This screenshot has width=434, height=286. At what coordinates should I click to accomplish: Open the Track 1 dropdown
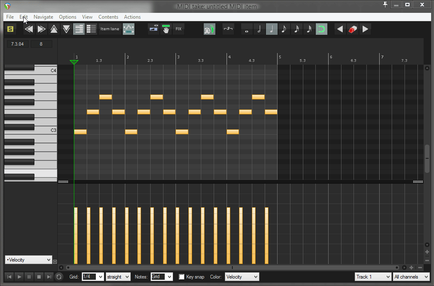click(373, 276)
